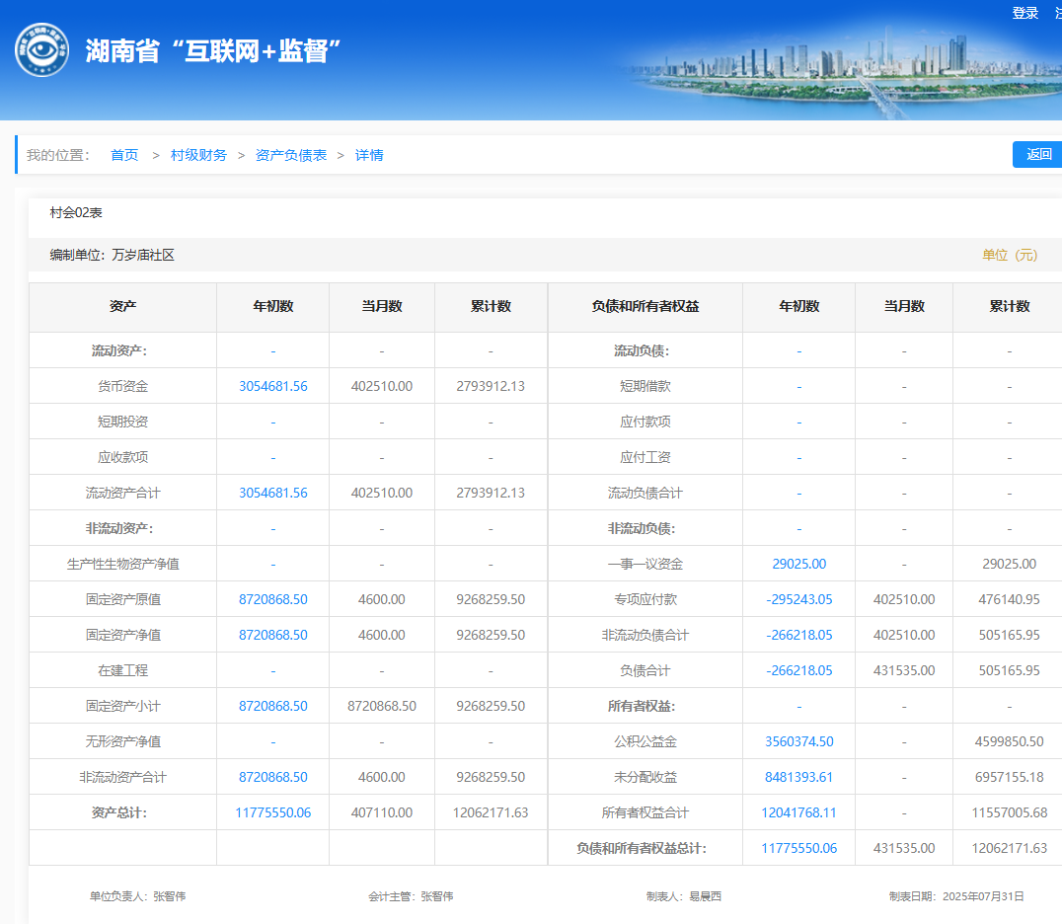This screenshot has height=924, width=1062.
Task: Click the site title 湖南省“互联网+监督”
Action: 213,51
